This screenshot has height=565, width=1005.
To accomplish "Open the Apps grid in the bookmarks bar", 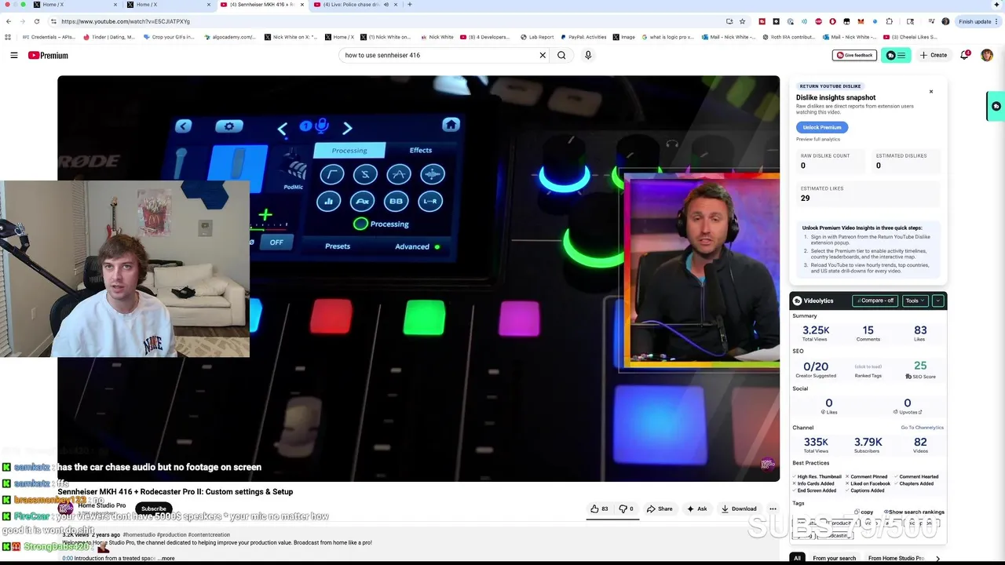I will pos(9,37).
